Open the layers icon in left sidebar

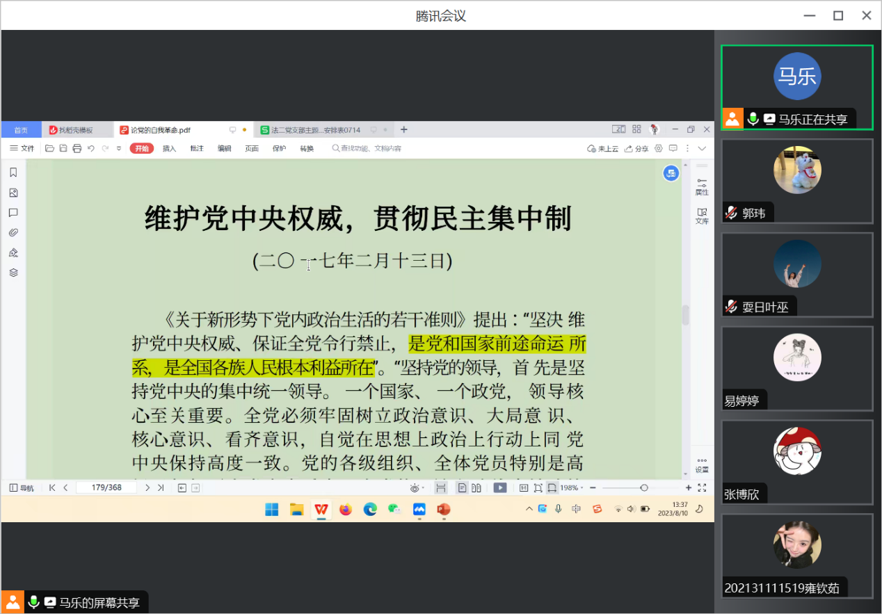[13, 273]
